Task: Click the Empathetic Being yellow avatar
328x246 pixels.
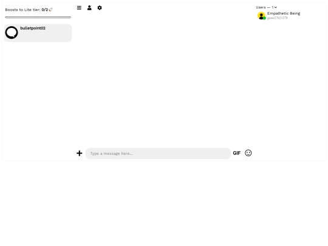Action: point(261,16)
